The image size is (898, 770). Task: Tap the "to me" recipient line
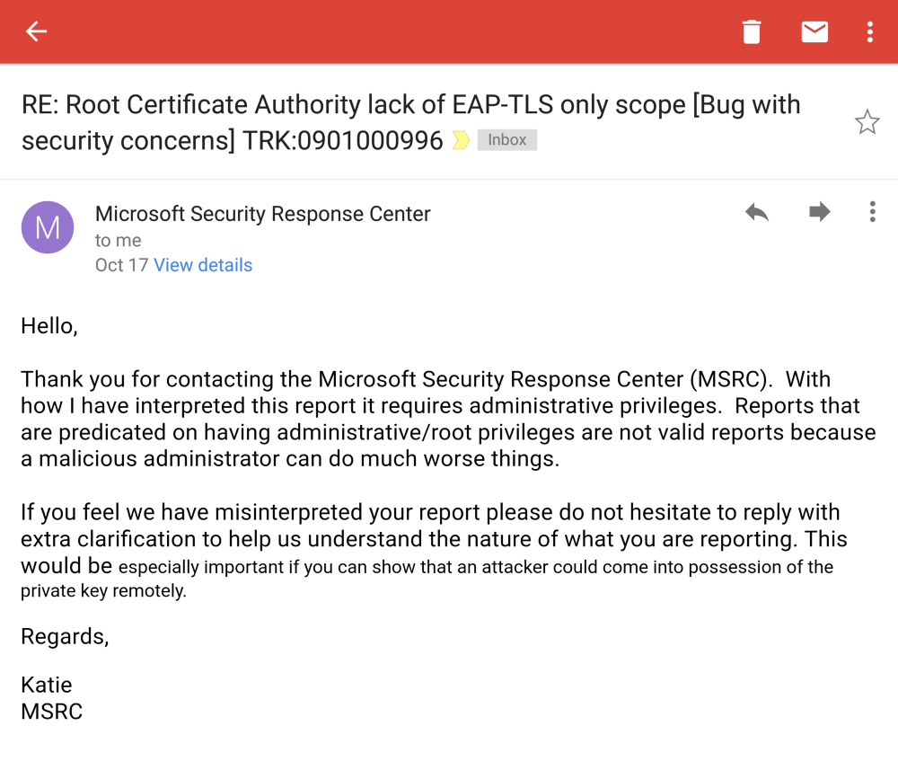[x=119, y=240]
